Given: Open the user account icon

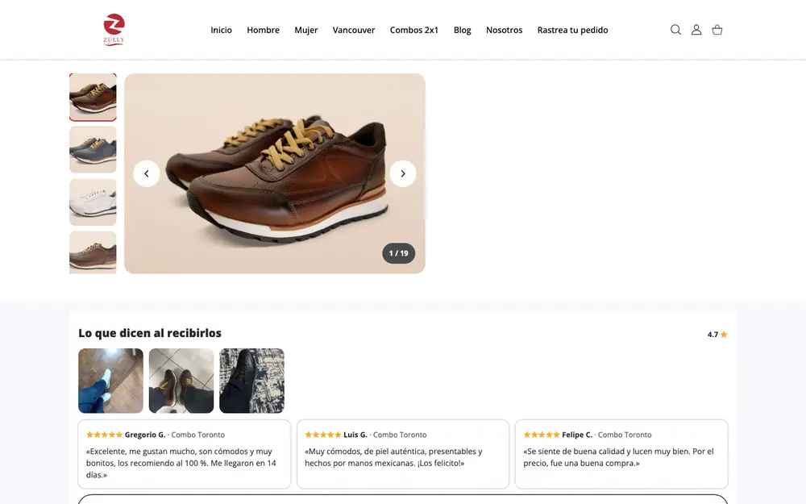Looking at the screenshot, I should click(x=696, y=30).
